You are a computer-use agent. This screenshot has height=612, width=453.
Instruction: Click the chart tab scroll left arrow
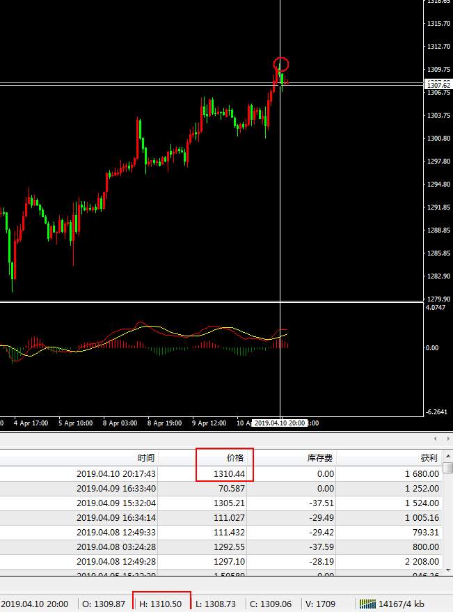(436, 439)
